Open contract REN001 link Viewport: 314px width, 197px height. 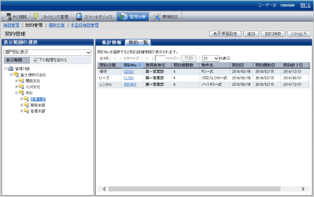(130, 84)
